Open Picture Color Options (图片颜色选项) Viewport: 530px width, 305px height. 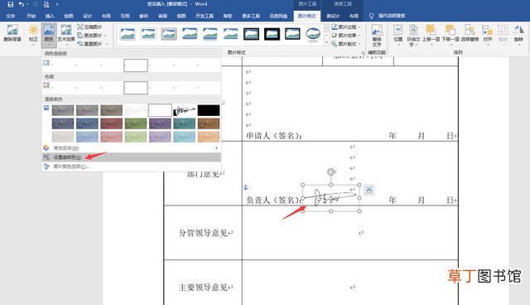coord(132,167)
